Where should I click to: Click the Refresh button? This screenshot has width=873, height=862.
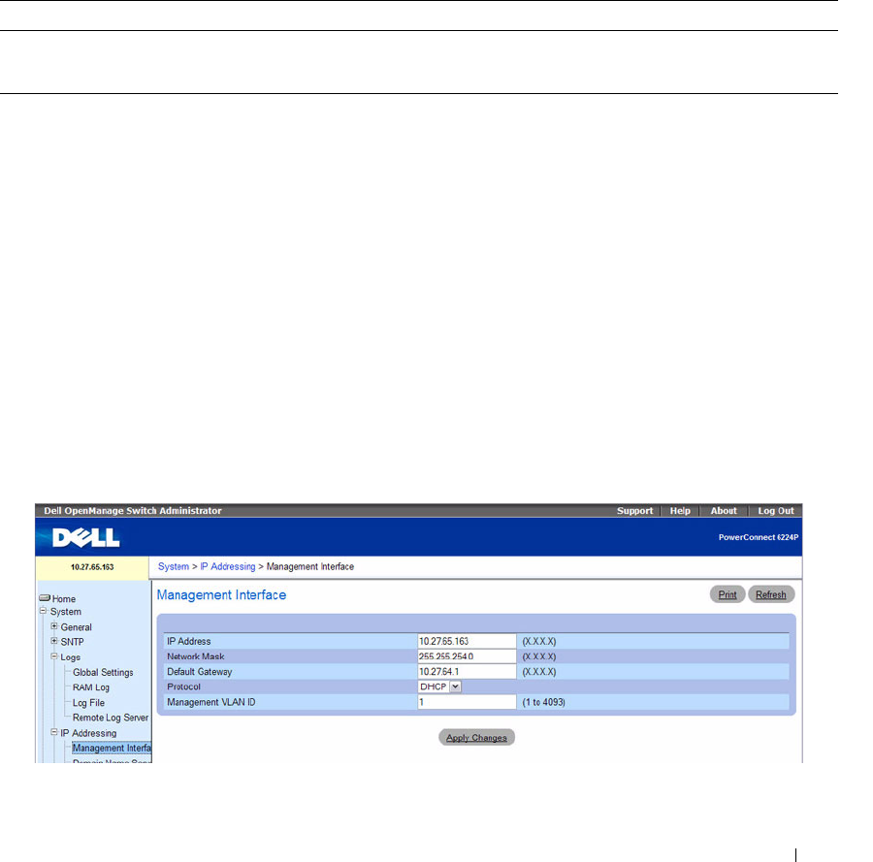[x=770, y=594]
